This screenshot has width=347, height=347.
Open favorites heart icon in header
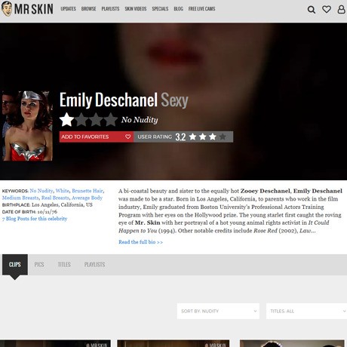[x=327, y=9]
